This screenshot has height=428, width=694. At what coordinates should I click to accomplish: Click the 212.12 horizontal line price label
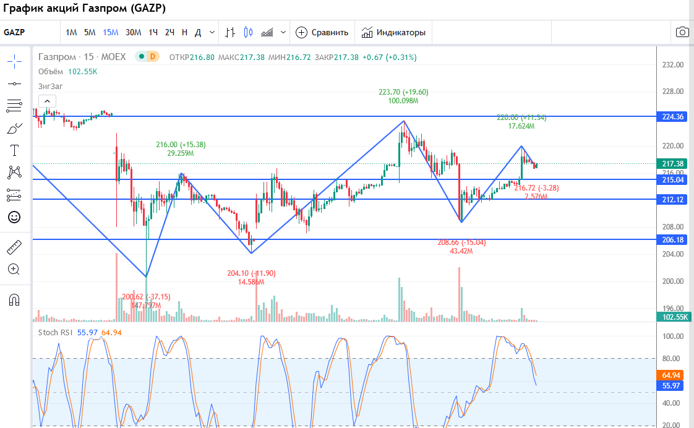tap(672, 200)
